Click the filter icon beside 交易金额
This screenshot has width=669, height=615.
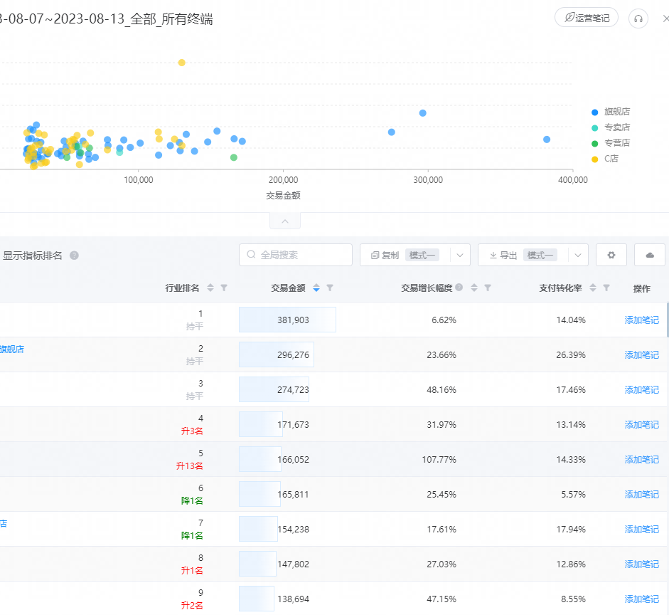[x=330, y=288]
